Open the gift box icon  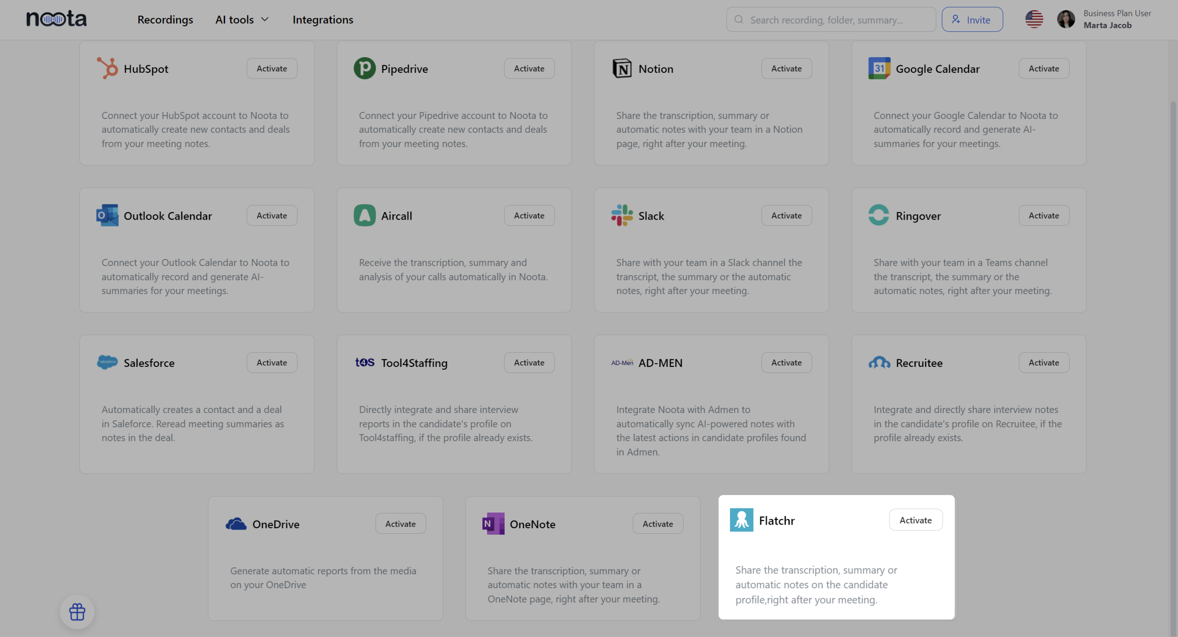pos(77,611)
